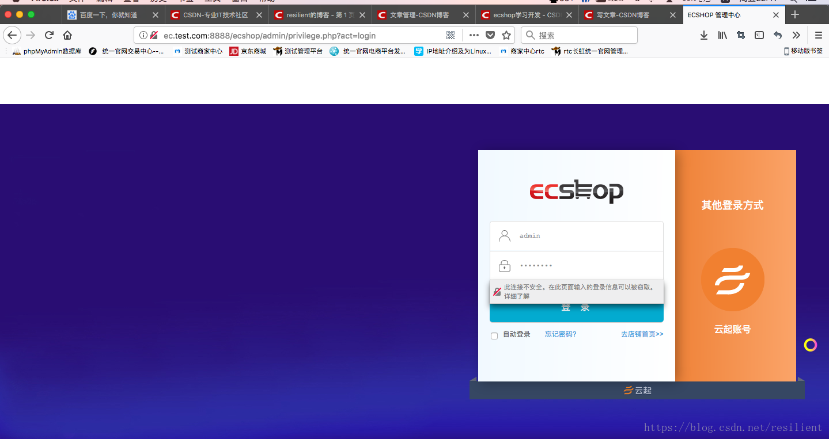
Task: Open the phpMyAdmin数据库 bookmark
Action: click(x=47, y=51)
